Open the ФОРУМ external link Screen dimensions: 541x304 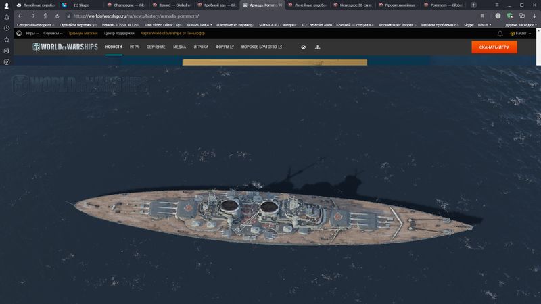pos(225,47)
